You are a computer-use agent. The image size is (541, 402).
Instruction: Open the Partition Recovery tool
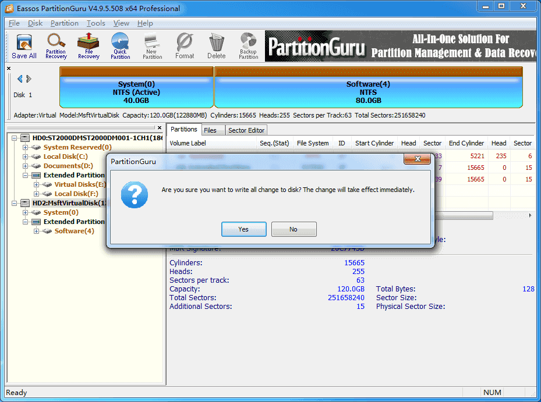point(56,46)
